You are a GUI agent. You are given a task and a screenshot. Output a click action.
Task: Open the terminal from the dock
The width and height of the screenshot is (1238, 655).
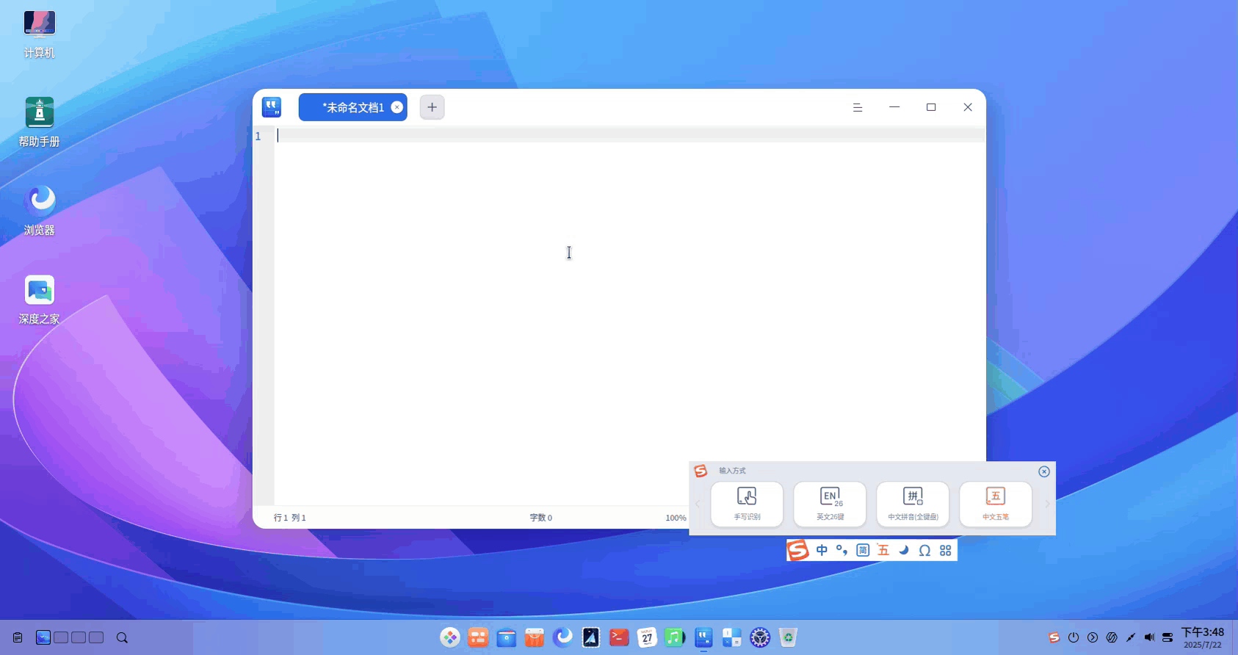(x=619, y=637)
